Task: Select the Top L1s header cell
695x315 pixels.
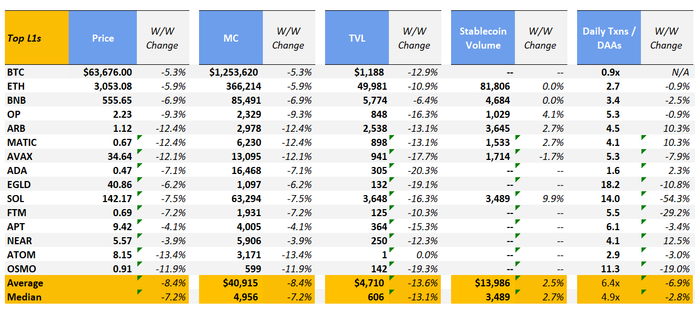Action: 37,38
